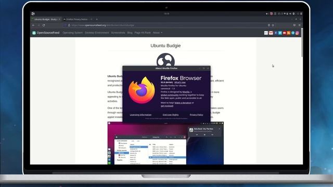Click the get involved link
The width and height of the screenshot is (333, 187).
(x=167, y=106)
